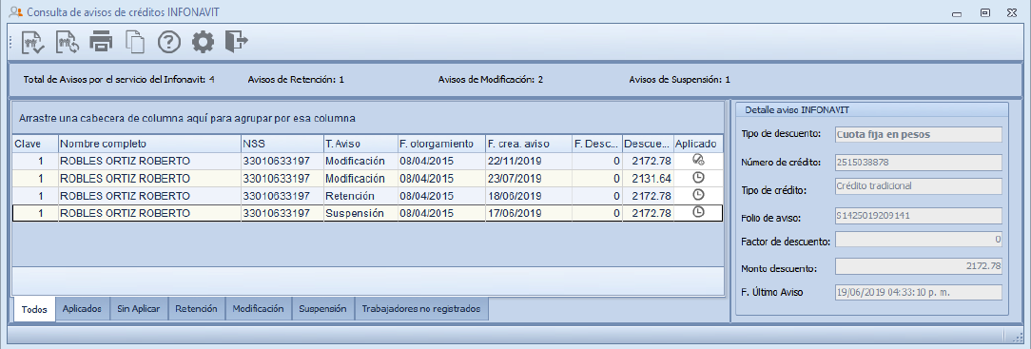Click the Descue... column header
Image resolution: width=1031 pixels, height=349 pixels.
point(648,144)
